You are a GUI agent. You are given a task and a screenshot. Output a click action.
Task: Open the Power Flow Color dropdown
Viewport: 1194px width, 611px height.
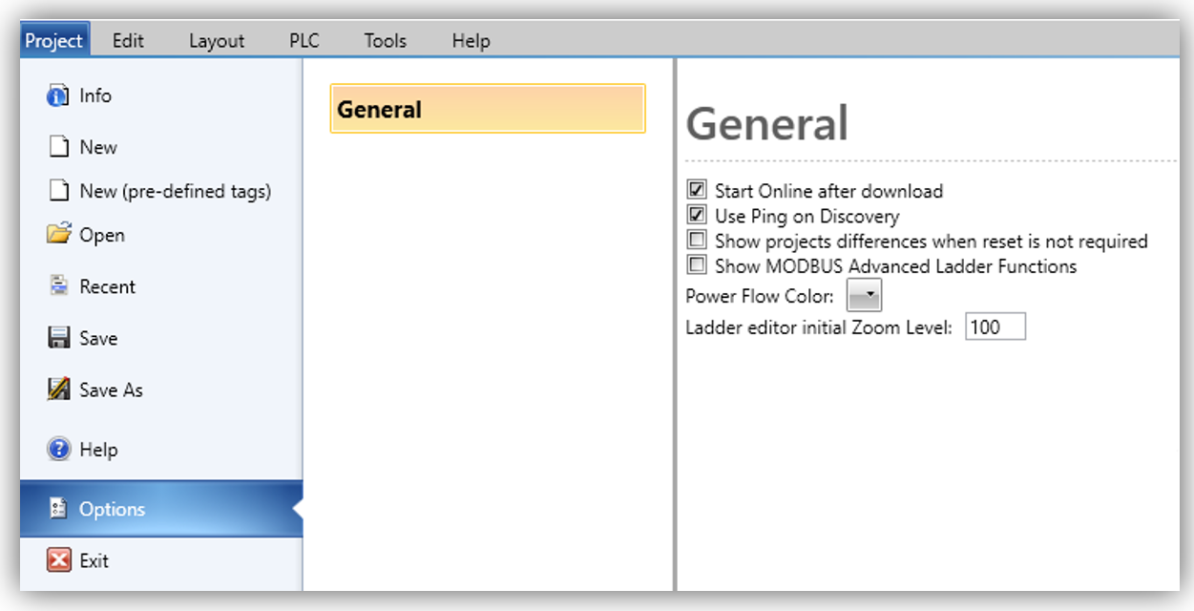pyautogui.click(x=864, y=295)
